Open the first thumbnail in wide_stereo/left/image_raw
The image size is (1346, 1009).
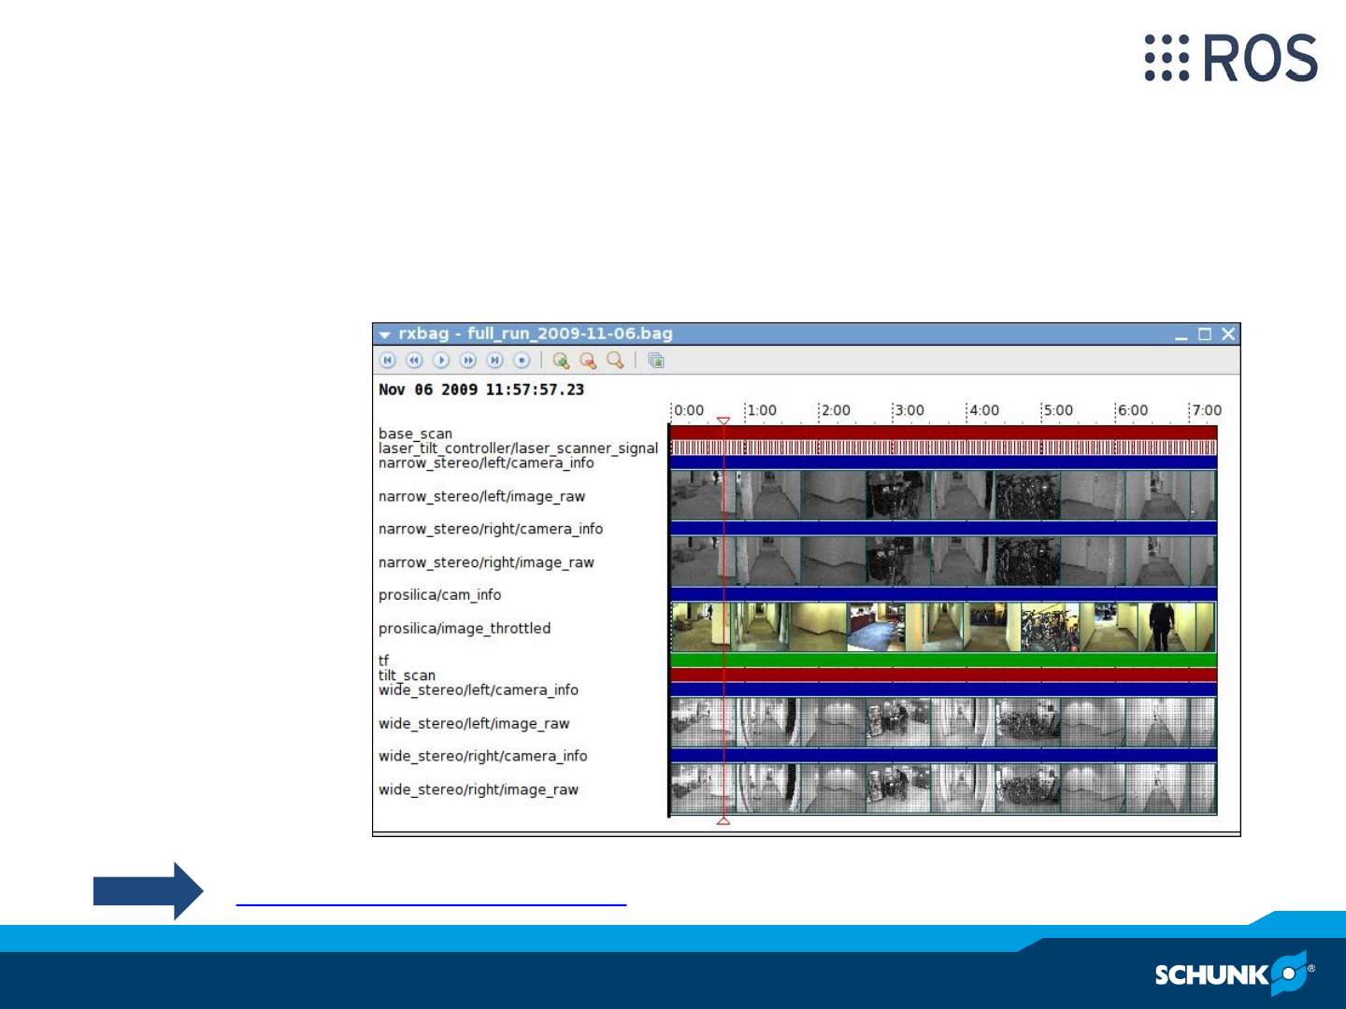tap(703, 722)
